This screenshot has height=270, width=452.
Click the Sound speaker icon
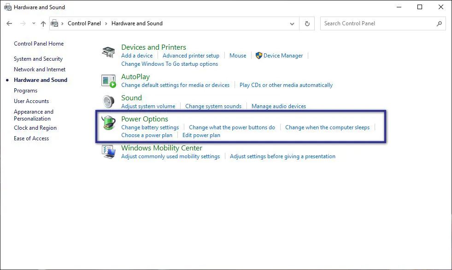[x=108, y=102]
